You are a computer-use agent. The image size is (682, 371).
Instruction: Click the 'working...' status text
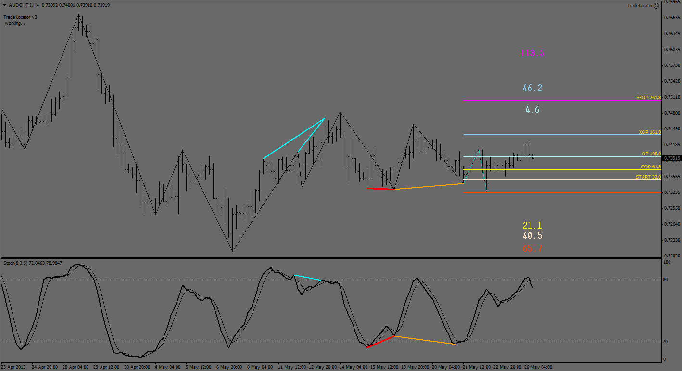15,23
